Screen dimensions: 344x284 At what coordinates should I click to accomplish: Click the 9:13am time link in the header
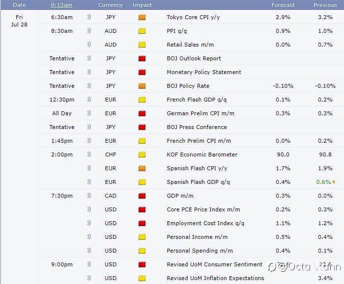coord(61,5)
